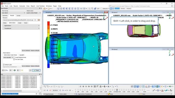Viewport: 175px width, 98px height.
Task: Expand the Eigenvectors dropdown
Action: point(21,26)
